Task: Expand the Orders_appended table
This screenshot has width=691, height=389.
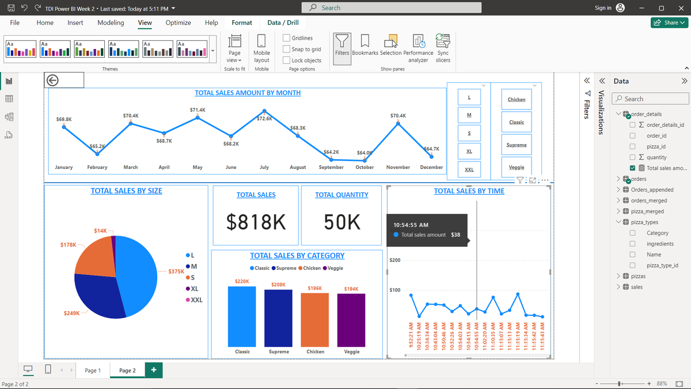Action: (x=618, y=190)
